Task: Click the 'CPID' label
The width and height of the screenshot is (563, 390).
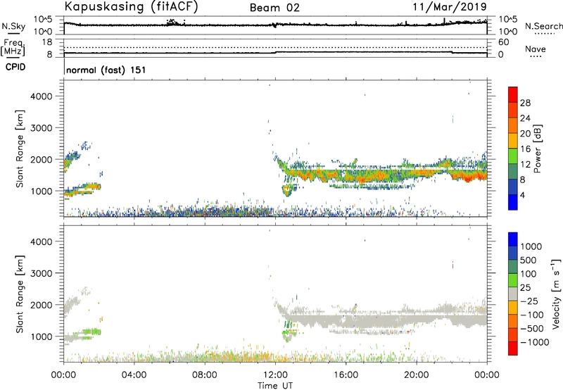Action: [x=15, y=67]
